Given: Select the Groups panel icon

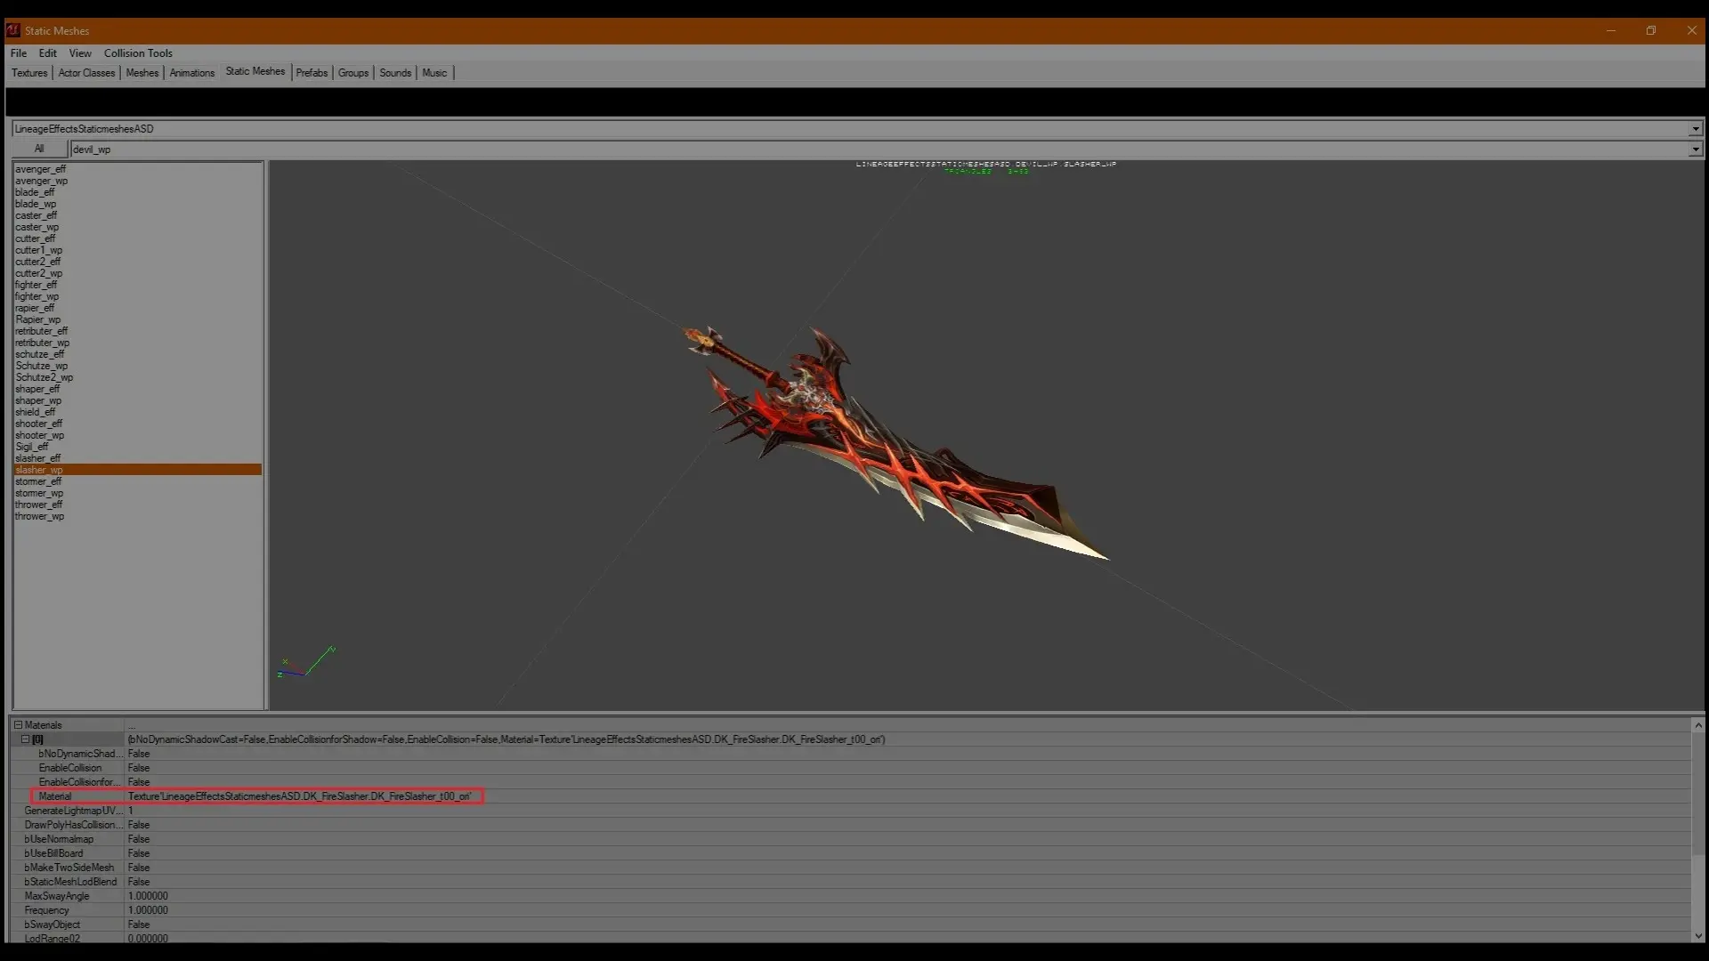Looking at the screenshot, I should tap(352, 73).
